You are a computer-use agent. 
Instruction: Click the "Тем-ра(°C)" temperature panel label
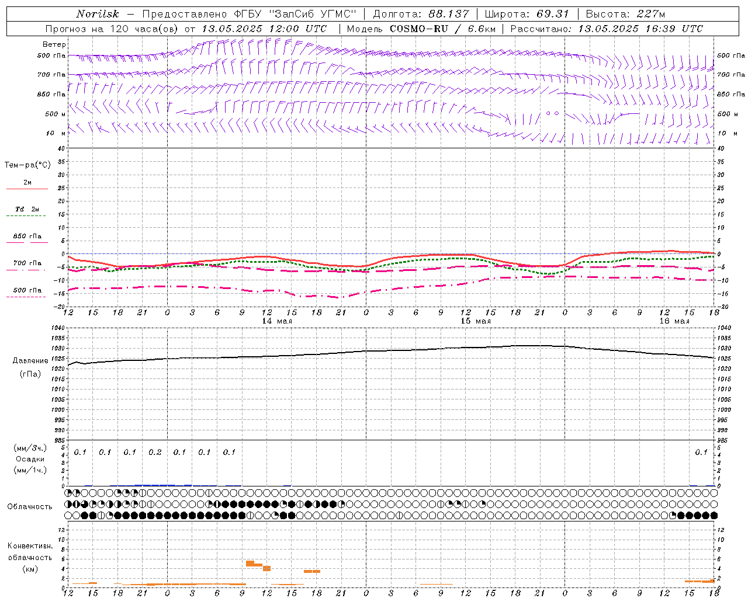click(x=27, y=165)
